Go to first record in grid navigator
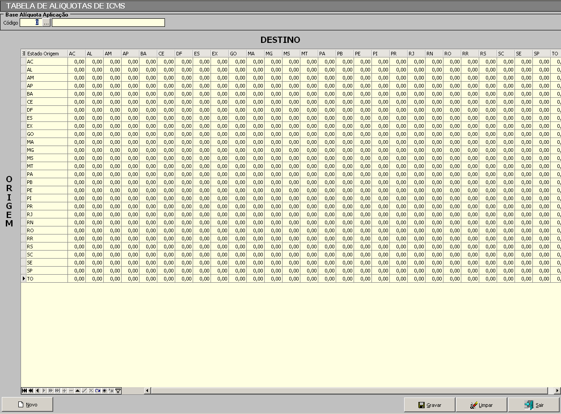Viewport: 561px width, 414px height. (24, 391)
